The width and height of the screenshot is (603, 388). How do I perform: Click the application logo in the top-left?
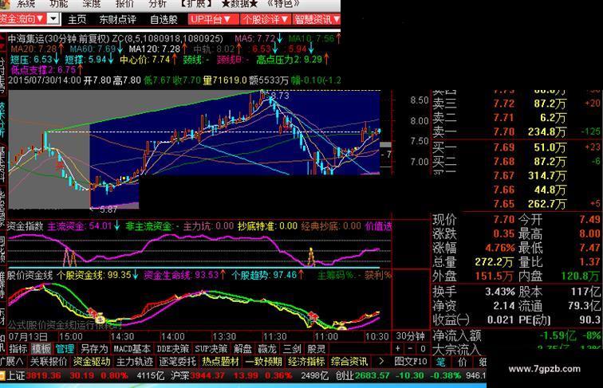4,4
